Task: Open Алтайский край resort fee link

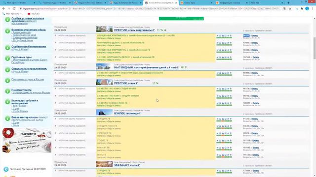Action: click(22, 32)
